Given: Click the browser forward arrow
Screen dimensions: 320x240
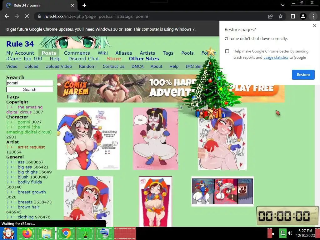Looking at the screenshot, I should coord(17,16).
